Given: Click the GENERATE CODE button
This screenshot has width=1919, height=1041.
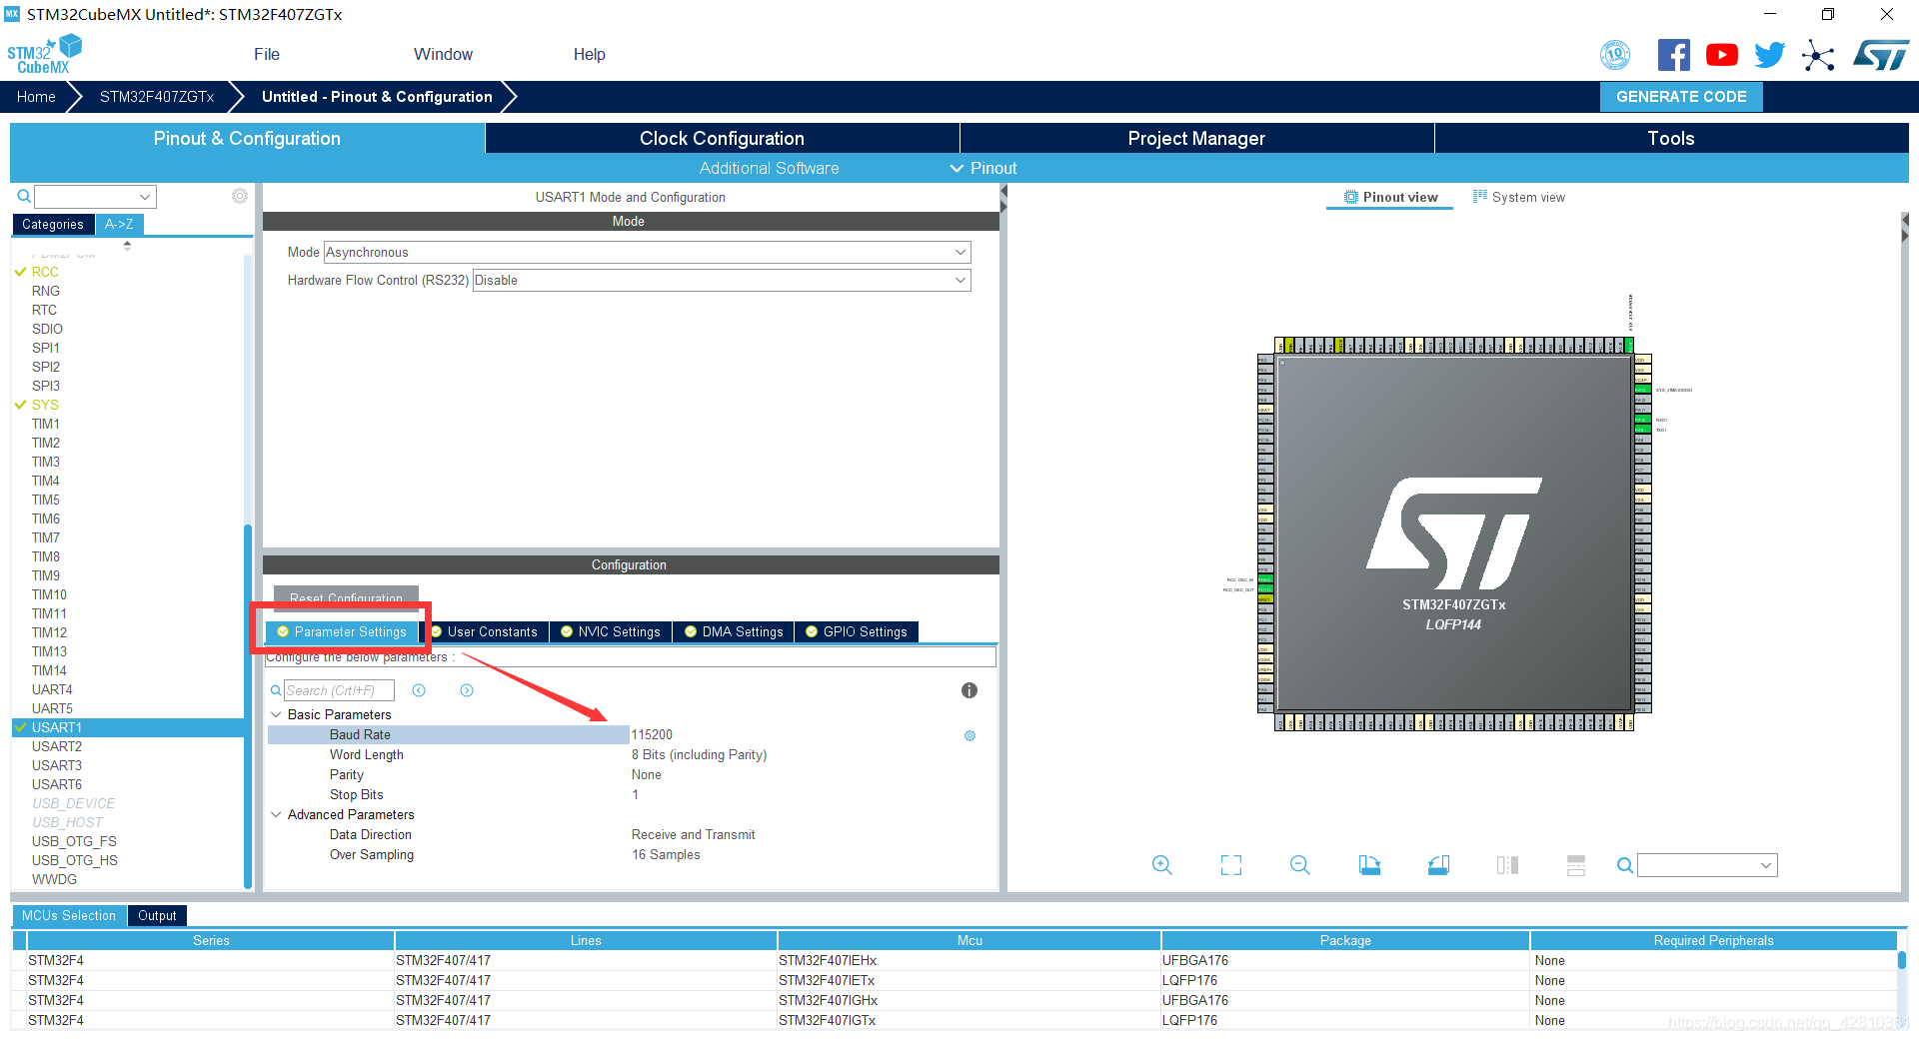Looking at the screenshot, I should (1681, 97).
